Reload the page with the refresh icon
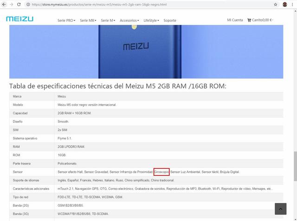 coord(19,4)
